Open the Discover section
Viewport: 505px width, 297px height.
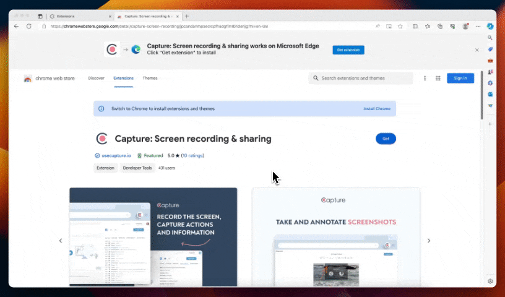pyautogui.click(x=96, y=79)
